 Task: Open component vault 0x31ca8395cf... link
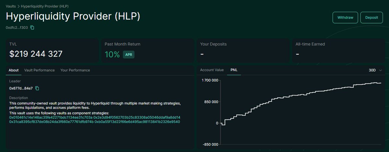click(x=52, y=122)
